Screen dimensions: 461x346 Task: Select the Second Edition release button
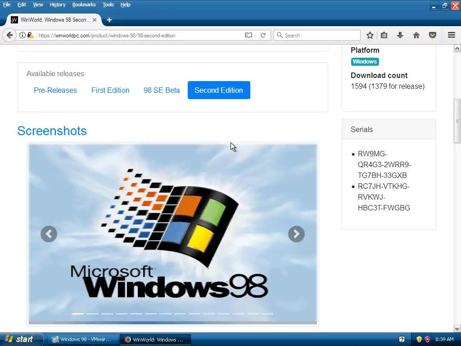point(219,90)
